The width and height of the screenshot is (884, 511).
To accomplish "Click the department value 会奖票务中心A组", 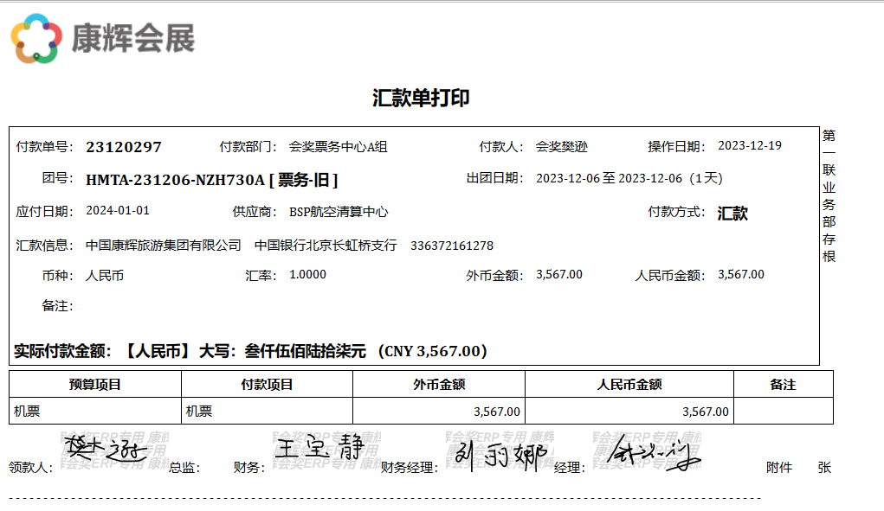I will point(338,147).
